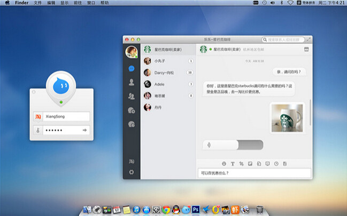Open chat history clock icon
Screen dimensions: 347x216
point(276,164)
